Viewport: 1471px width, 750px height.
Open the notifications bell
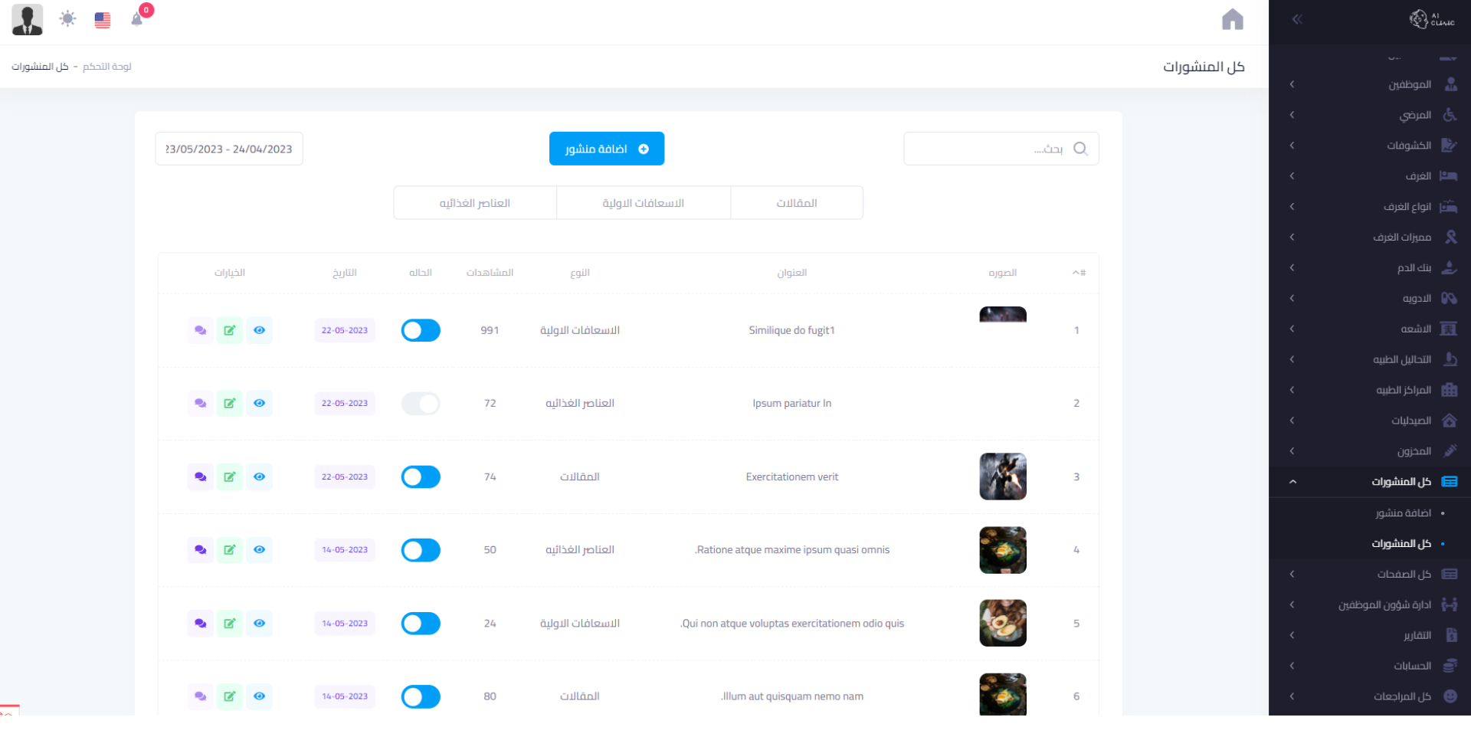tap(137, 19)
